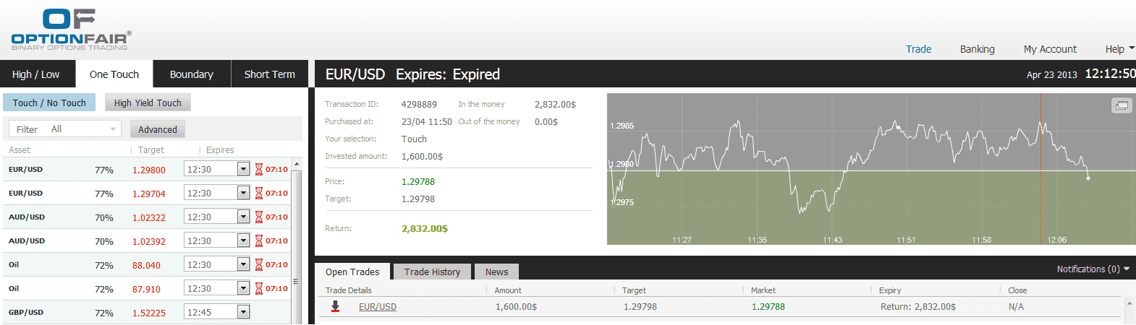Click the Advanced button
Screen dimensions: 1136x325
(158, 129)
